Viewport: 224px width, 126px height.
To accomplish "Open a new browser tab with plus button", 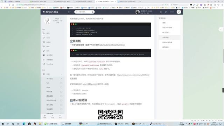I will [140, 1].
